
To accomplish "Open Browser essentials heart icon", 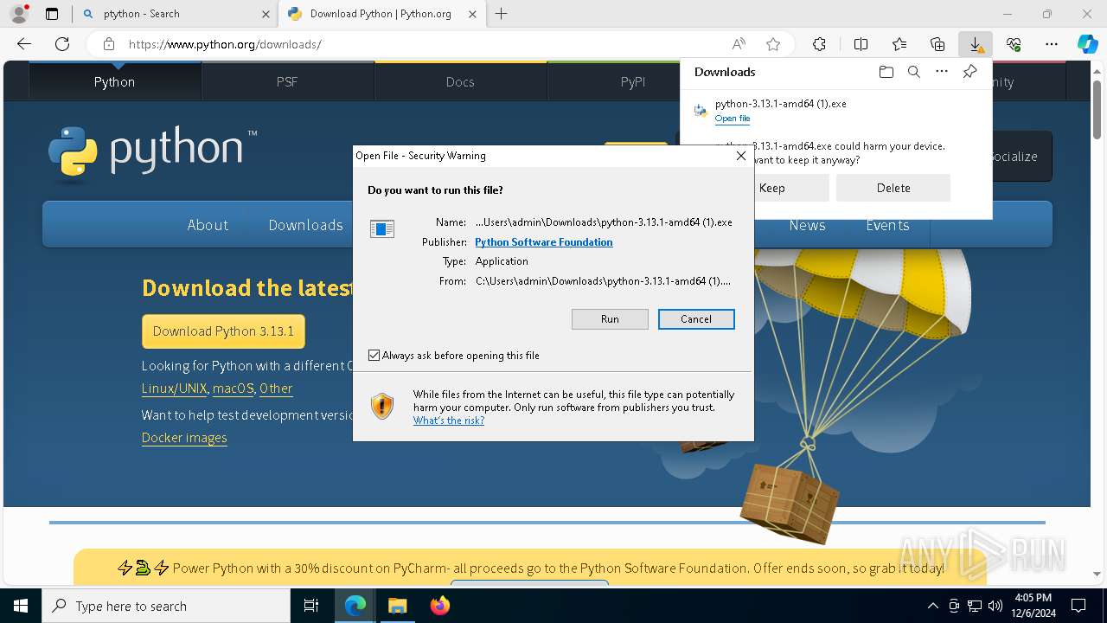I will click(x=1014, y=44).
